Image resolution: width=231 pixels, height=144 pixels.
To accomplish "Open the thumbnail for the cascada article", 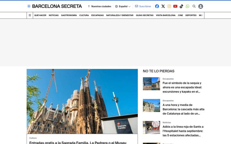I will click(151, 106).
